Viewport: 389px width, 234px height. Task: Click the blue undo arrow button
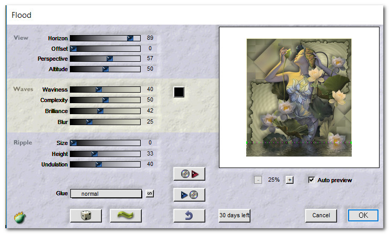pos(189,215)
